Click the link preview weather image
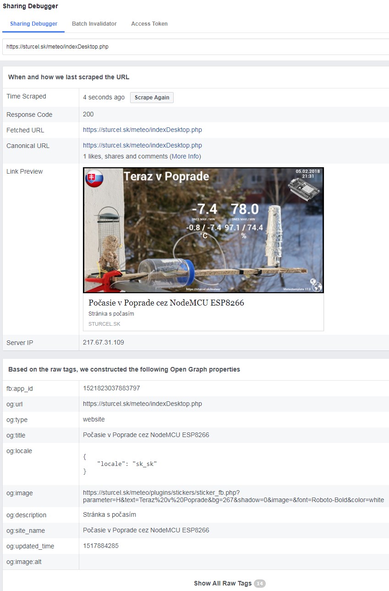 tap(203, 230)
